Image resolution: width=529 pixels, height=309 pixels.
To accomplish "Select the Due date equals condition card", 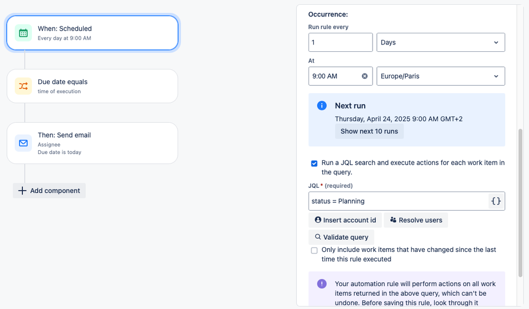I will [92, 86].
